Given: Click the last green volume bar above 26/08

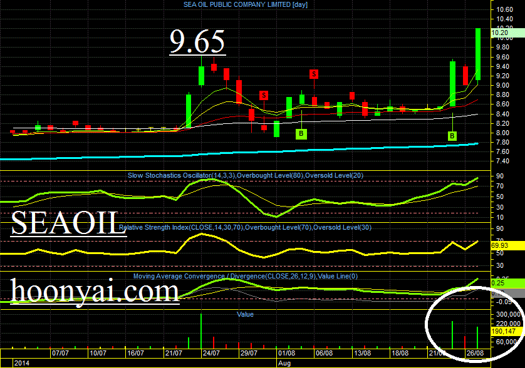Looking at the screenshot, I should (x=477, y=337).
